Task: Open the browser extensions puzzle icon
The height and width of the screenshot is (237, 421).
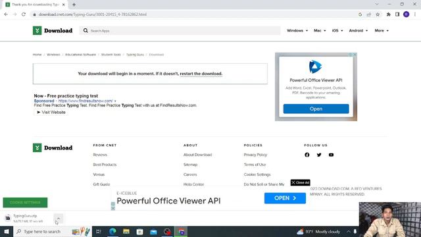Action: click(388, 14)
